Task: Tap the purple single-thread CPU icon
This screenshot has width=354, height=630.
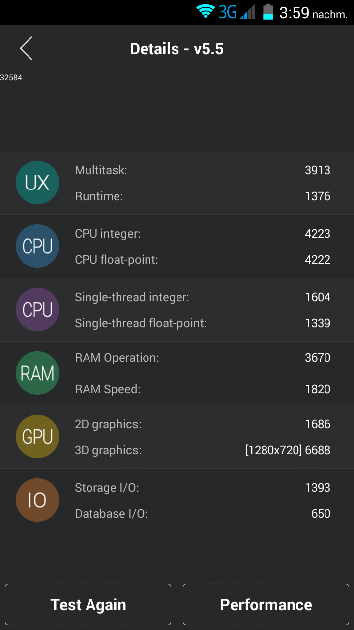Action: coord(37,310)
